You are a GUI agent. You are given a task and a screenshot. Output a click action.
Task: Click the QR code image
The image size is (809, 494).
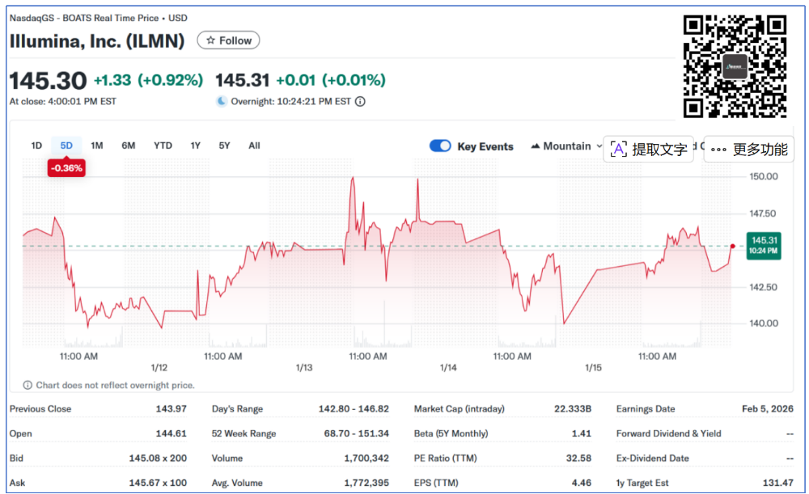pyautogui.click(x=735, y=66)
